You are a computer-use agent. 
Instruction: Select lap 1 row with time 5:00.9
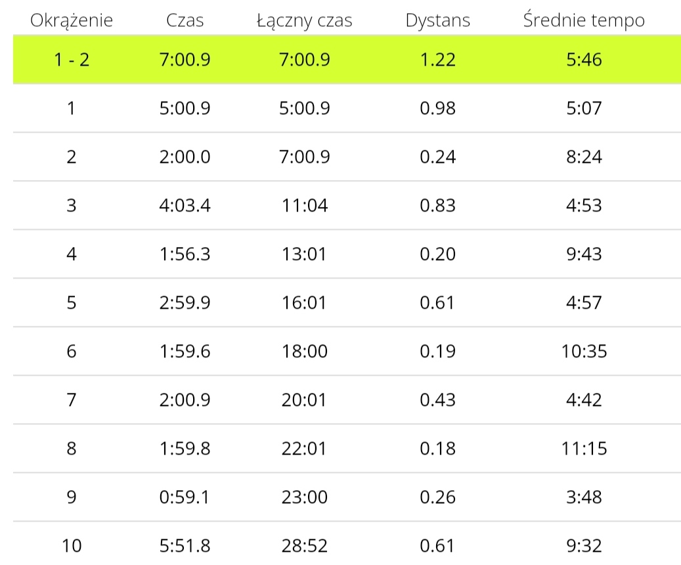click(x=347, y=108)
